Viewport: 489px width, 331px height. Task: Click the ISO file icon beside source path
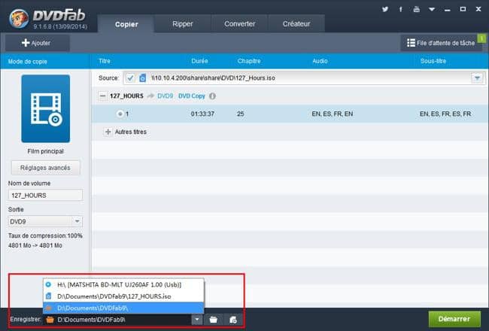tap(142, 78)
